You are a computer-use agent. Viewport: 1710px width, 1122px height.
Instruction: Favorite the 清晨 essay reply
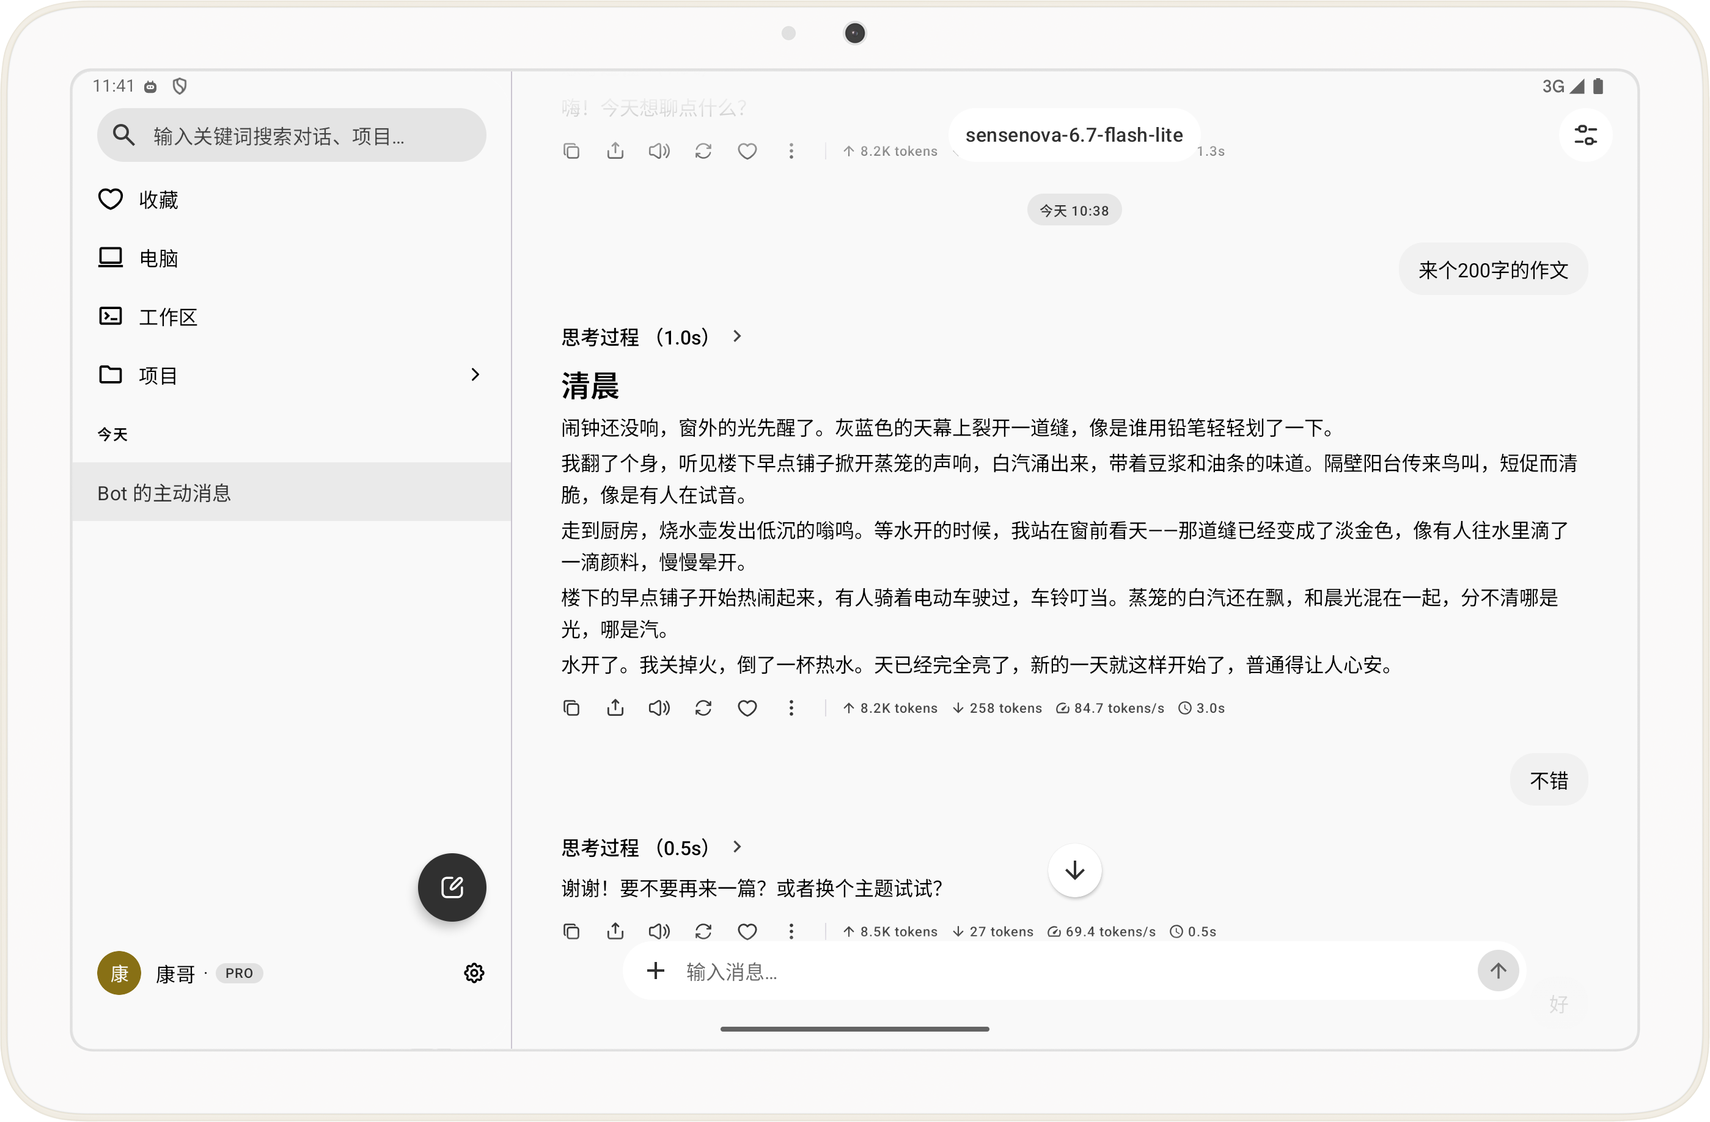pos(747,708)
